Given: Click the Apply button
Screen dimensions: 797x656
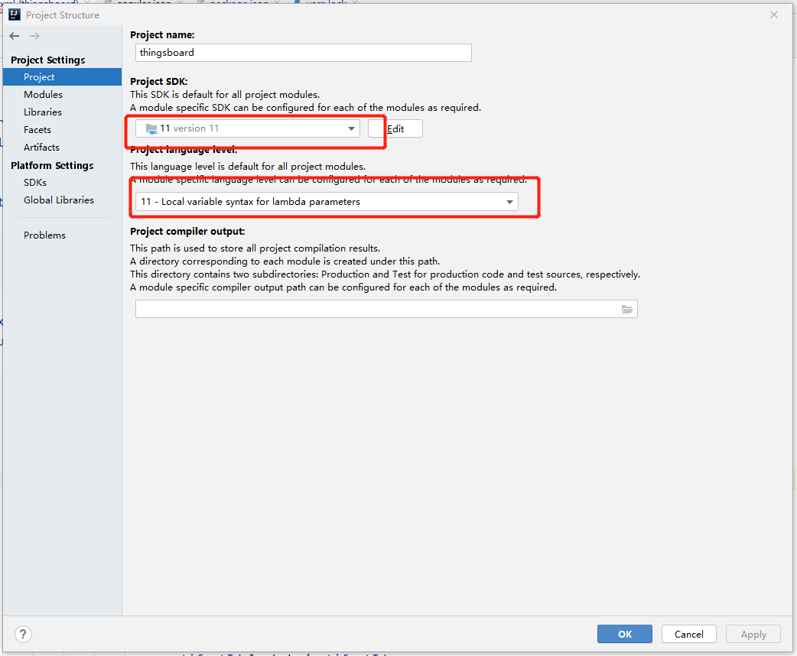Looking at the screenshot, I should 753,634.
